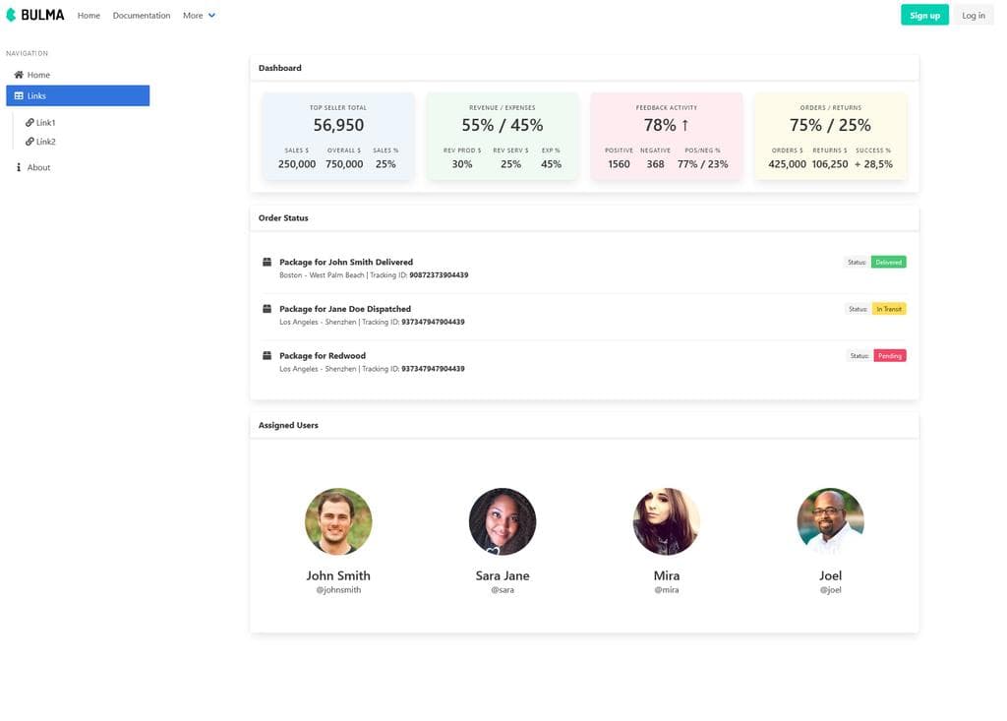
Task: Click the Log in button
Action: pyautogui.click(x=973, y=15)
